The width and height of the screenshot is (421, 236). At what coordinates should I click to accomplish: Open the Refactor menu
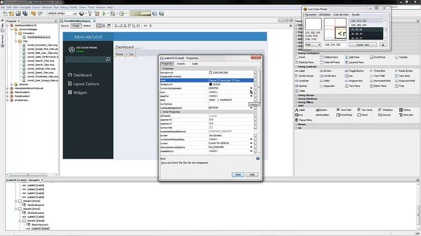(x=47, y=7)
